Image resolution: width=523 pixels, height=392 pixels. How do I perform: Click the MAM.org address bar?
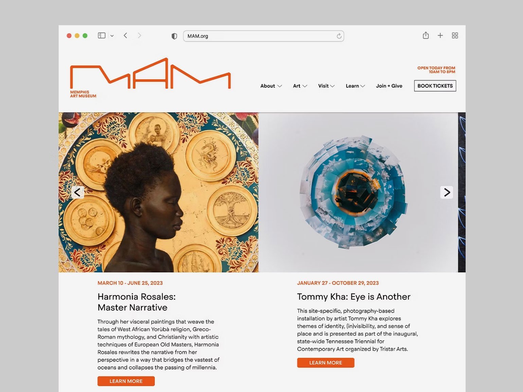click(x=264, y=36)
